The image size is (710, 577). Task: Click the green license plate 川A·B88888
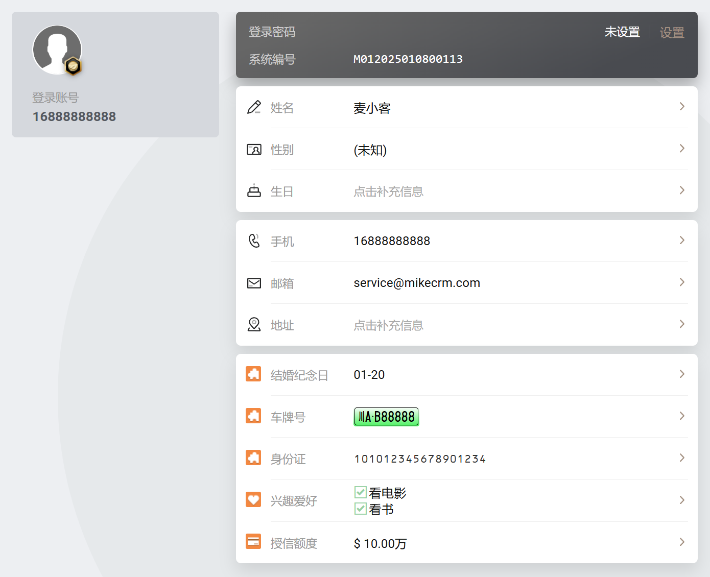point(386,417)
